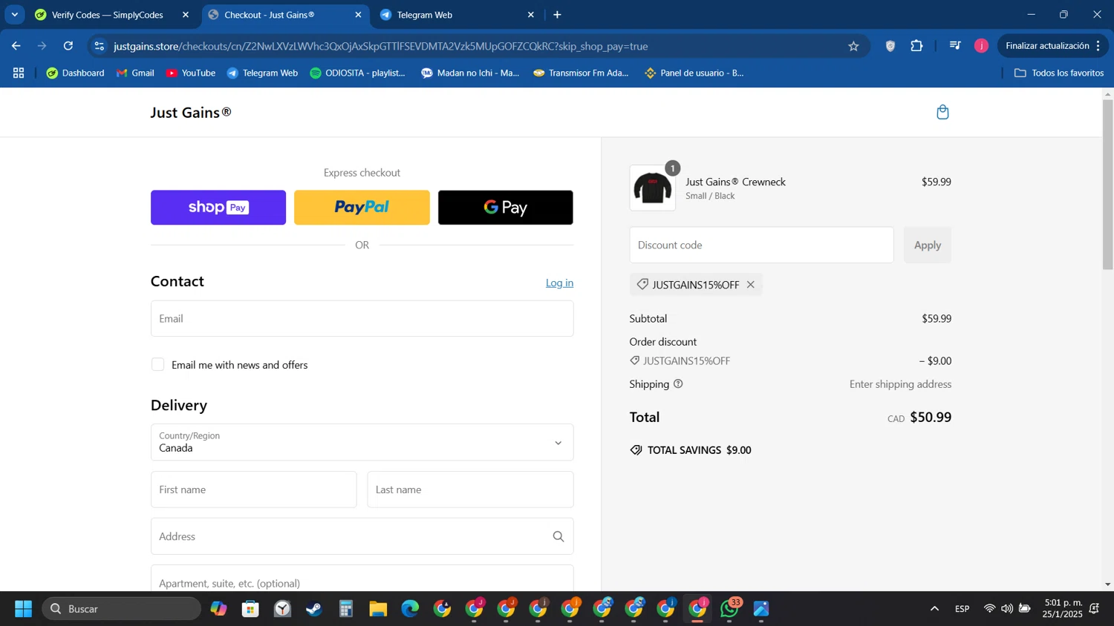Screen dimensions: 1114x626
Task: Open WhatsApp from the taskbar
Action: pyautogui.click(x=729, y=609)
